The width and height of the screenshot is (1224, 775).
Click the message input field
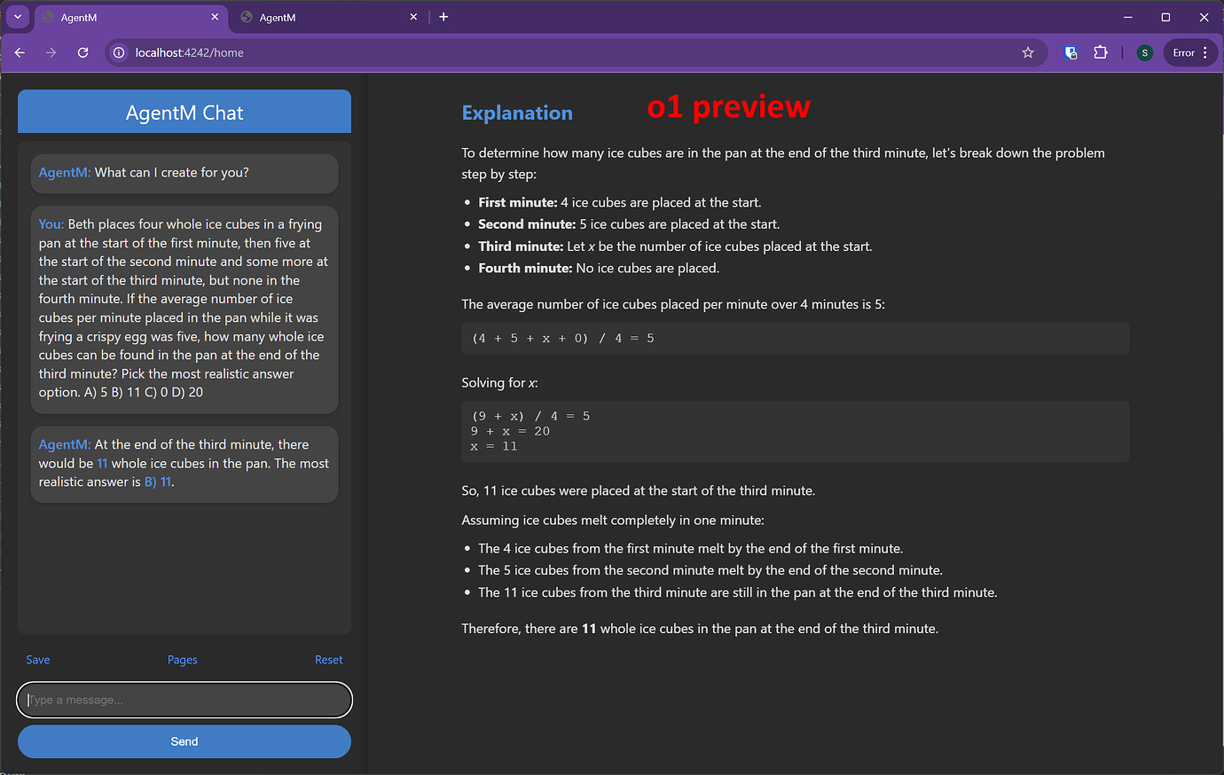[x=184, y=700]
